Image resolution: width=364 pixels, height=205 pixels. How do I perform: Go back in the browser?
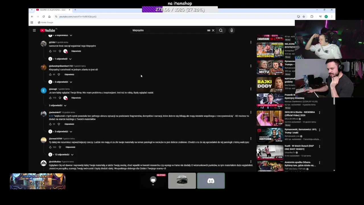[32, 17]
